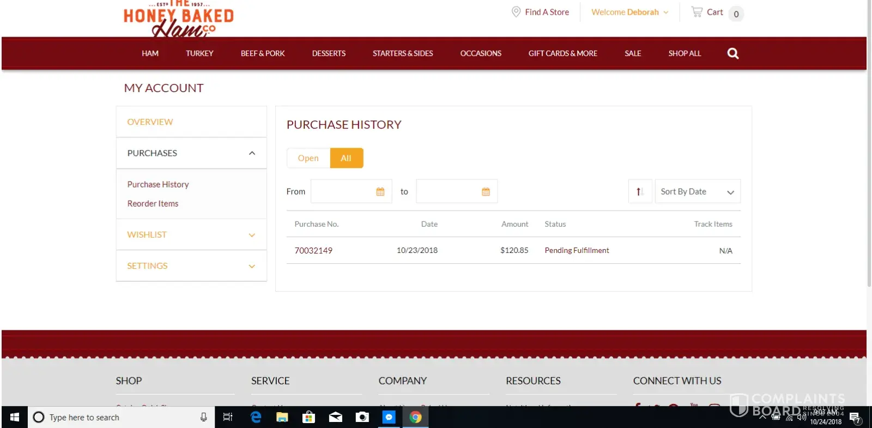Go to Gift Cards & More menu
This screenshot has height=428, width=872.
pyautogui.click(x=562, y=53)
